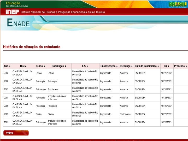The height and width of the screenshot is (141, 188).
Task: Sort table by Curso column
Action: 41,66
